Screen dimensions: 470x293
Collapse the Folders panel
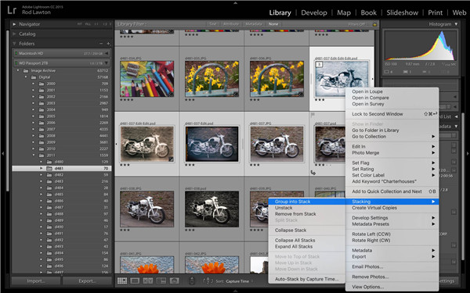click(x=14, y=44)
